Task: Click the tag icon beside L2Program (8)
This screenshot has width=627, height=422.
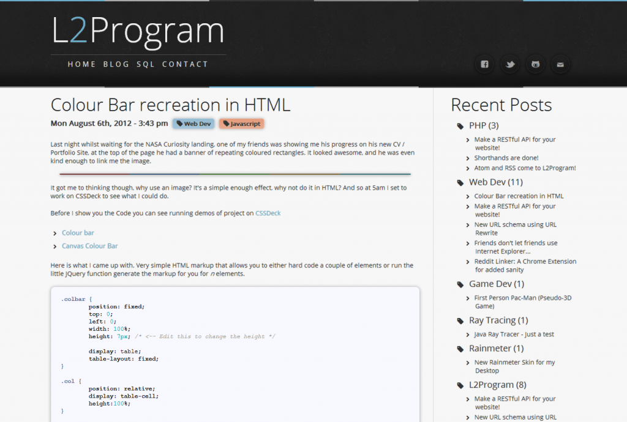Action: (x=460, y=385)
